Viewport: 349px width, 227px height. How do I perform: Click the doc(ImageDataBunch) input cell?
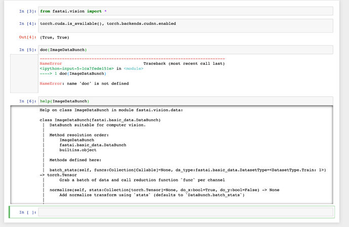[x=185, y=50]
